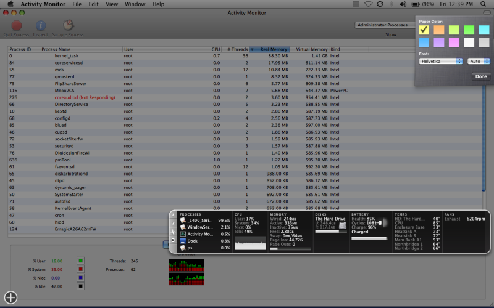The width and height of the screenshot is (494, 308).
Task: Click the volume speaker menu bar icon
Action: [x=403, y=4]
